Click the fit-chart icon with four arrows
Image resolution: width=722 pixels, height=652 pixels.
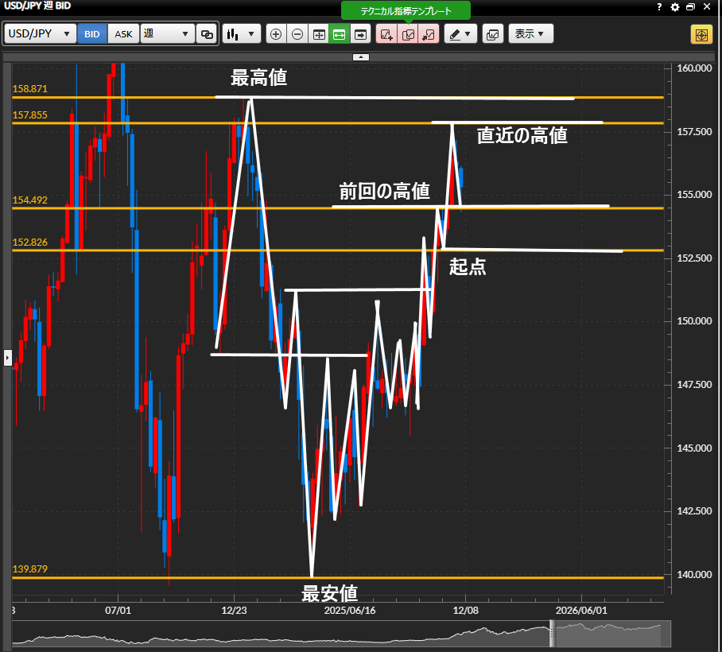(x=318, y=34)
